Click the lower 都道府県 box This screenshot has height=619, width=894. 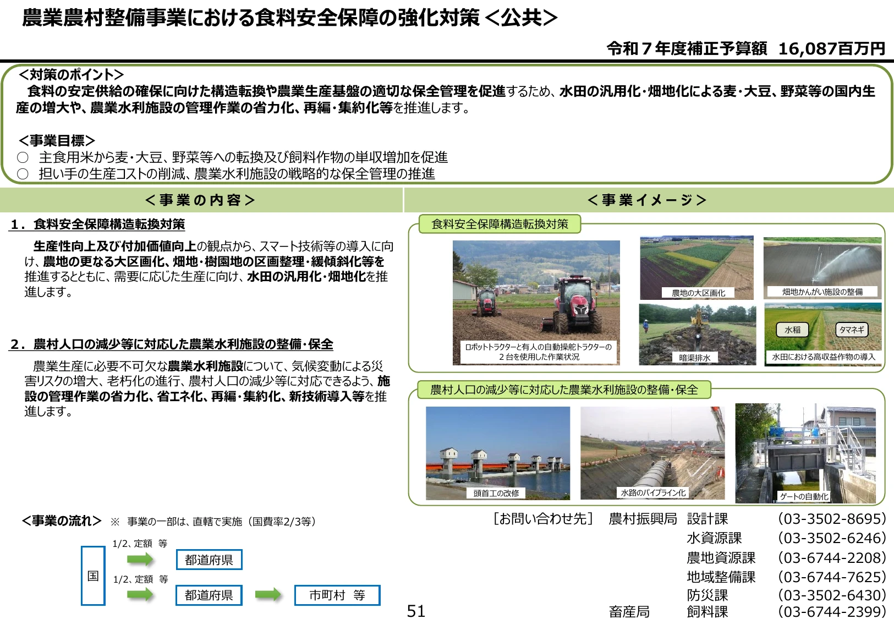point(209,595)
